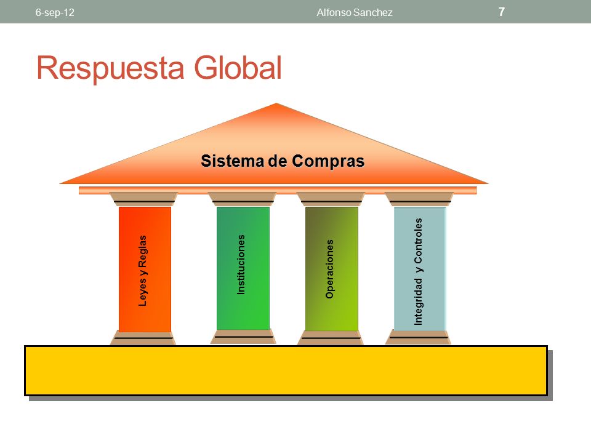This screenshot has width=591, height=443.
Task: Select the green "Instituciones" pillar
Action: [x=243, y=268]
